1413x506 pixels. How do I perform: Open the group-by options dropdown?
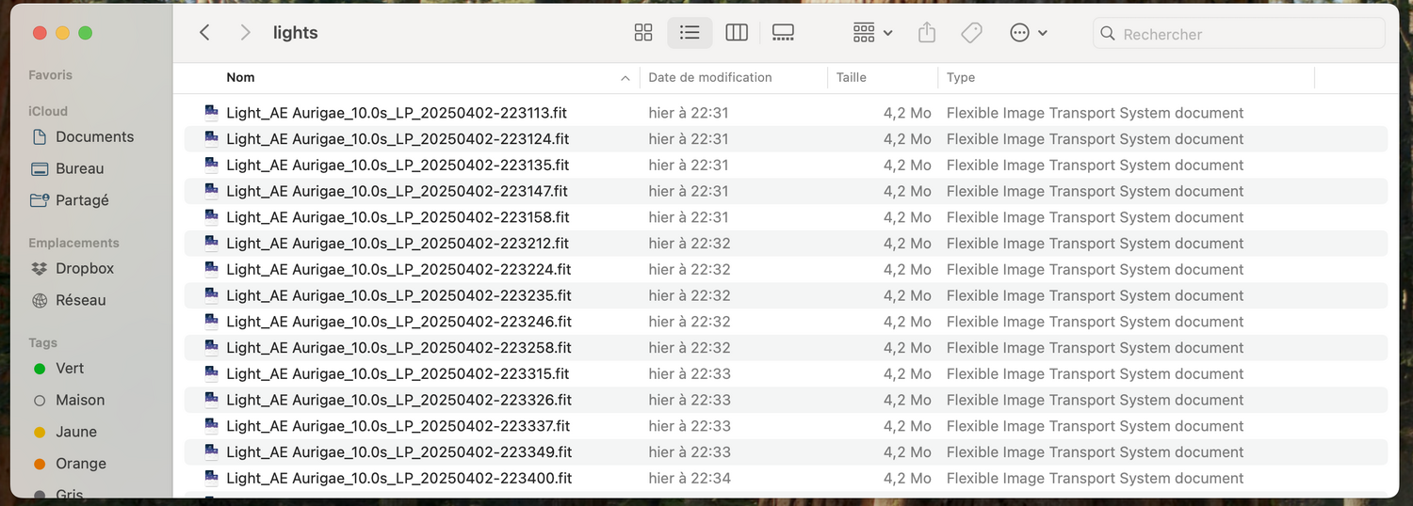pos(872,33)
